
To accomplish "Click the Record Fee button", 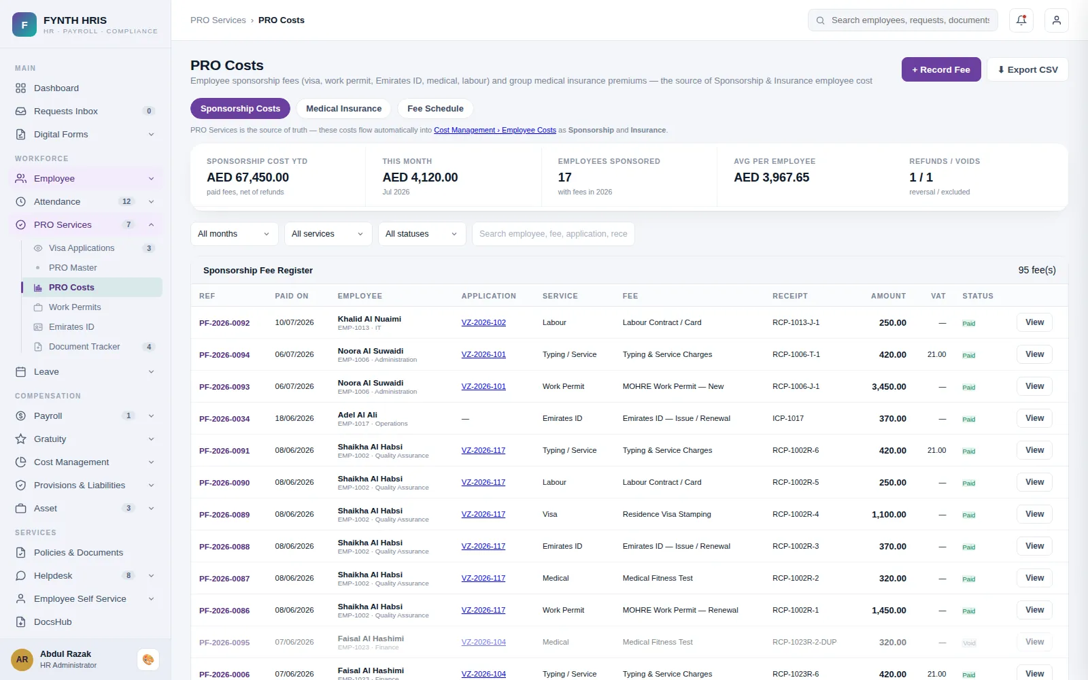I will pyautogui.click(x=941, y=69).
